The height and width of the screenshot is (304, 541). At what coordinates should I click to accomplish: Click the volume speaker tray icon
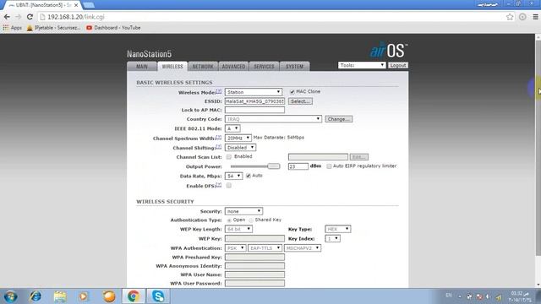coord(488,296)
